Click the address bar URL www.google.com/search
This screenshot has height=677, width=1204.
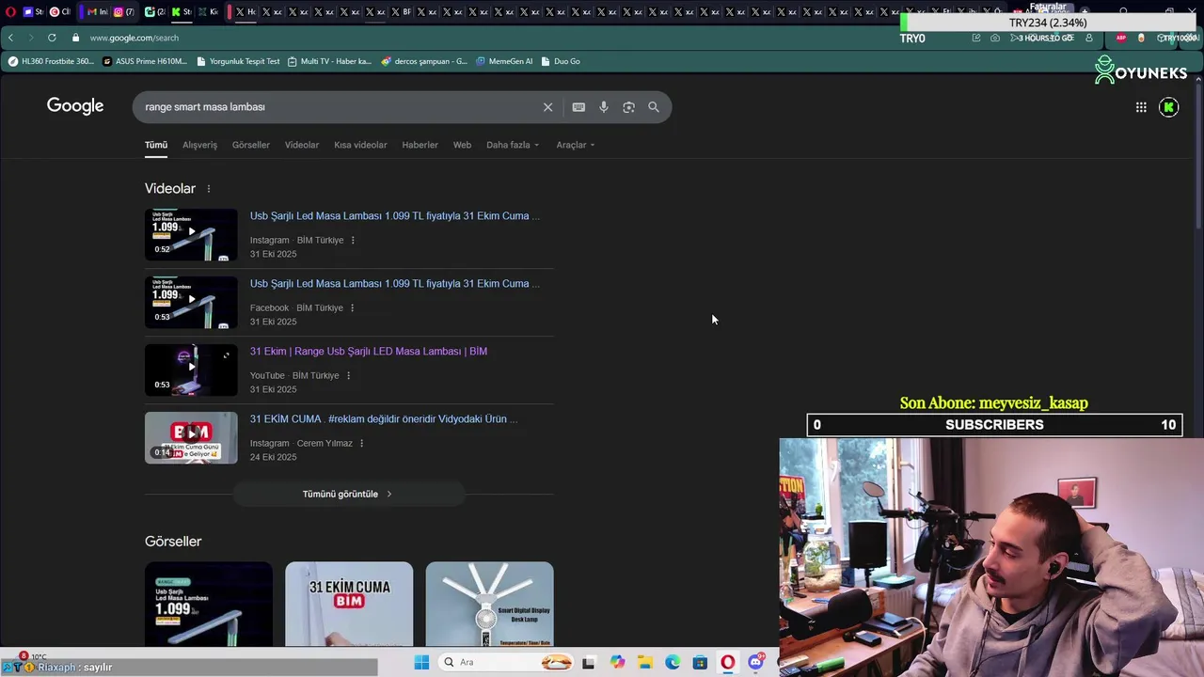coord(135,38)
